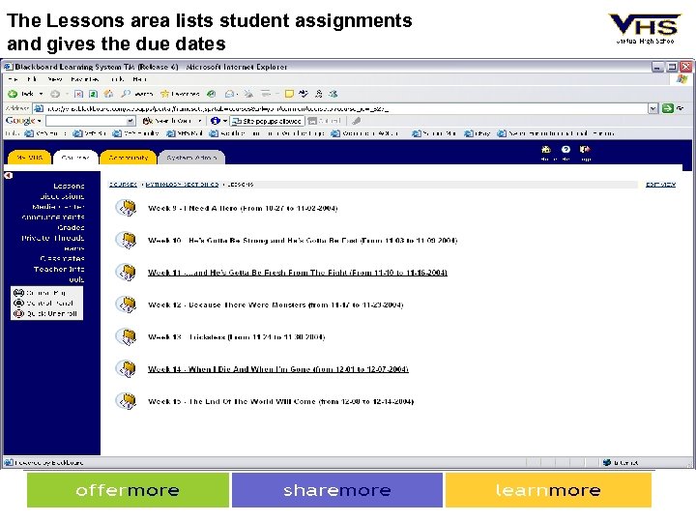The width and height of the screenshot is (696, 522).
Task: Open the Help menu
Action: tap(139, 79)
